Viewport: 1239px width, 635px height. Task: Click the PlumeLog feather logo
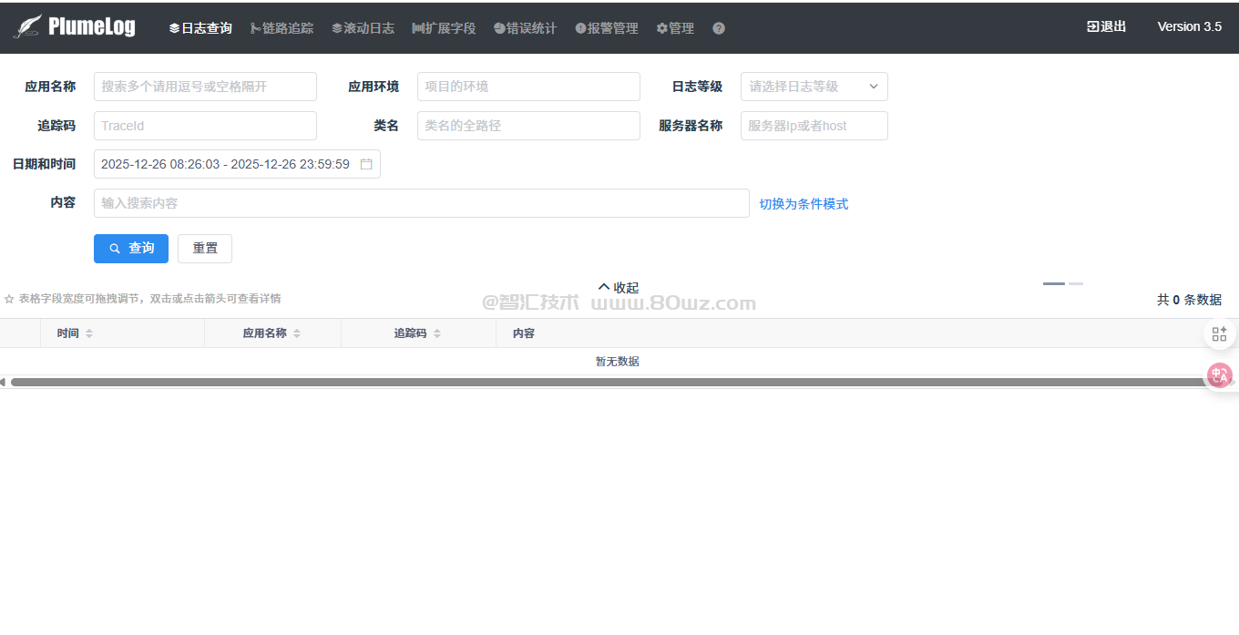[x=27, y=26]
